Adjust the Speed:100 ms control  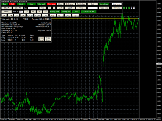pyautogui.click(x=89, y=12)
